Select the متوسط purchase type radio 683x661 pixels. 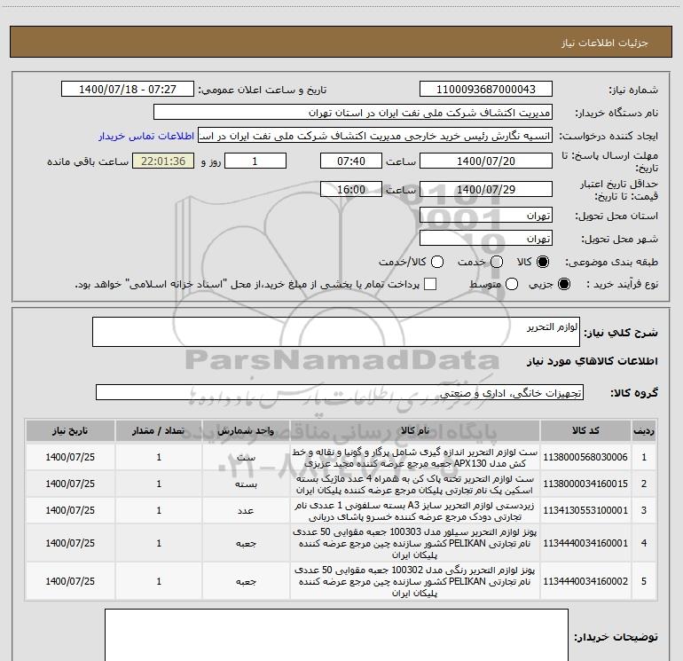pos(512,284)
